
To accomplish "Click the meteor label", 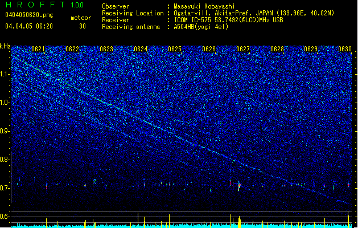I will tap(81, 18).
